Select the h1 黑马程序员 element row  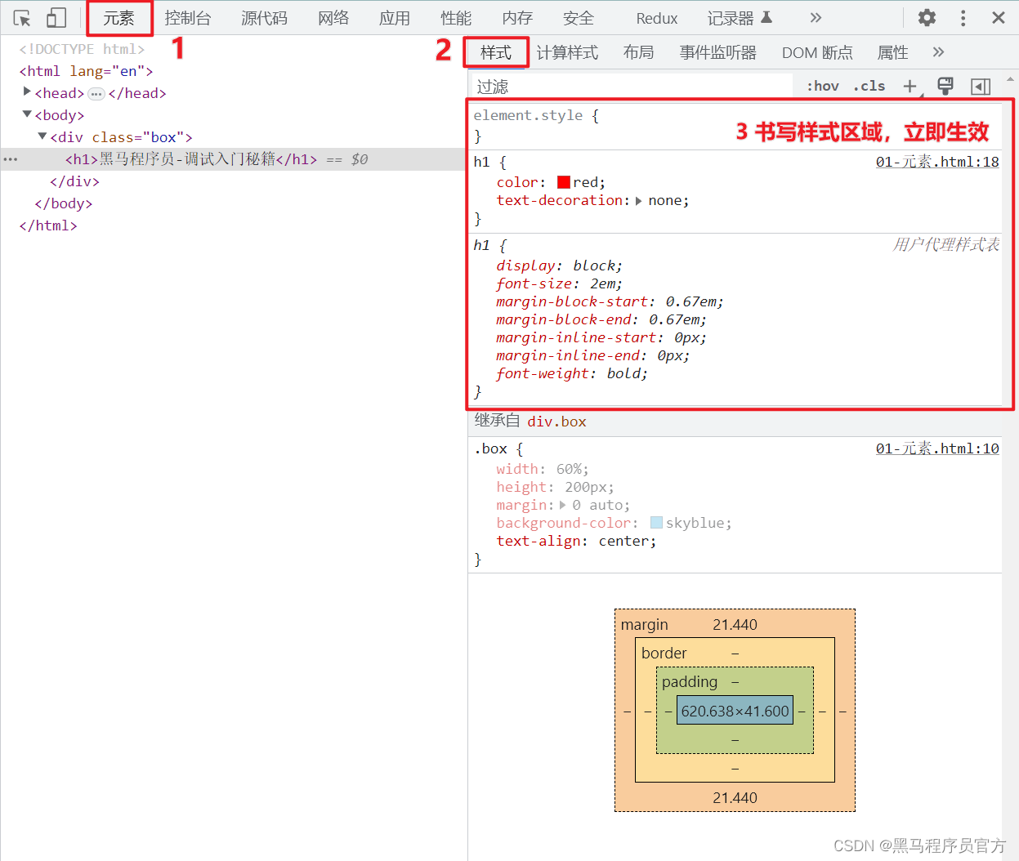click(x=233, y=159)
